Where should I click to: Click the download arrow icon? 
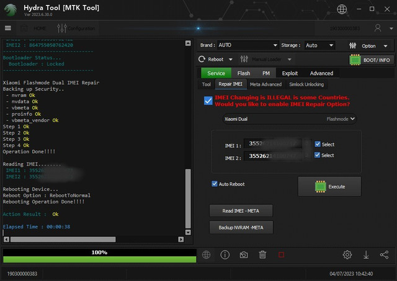(x=366, y=255)
